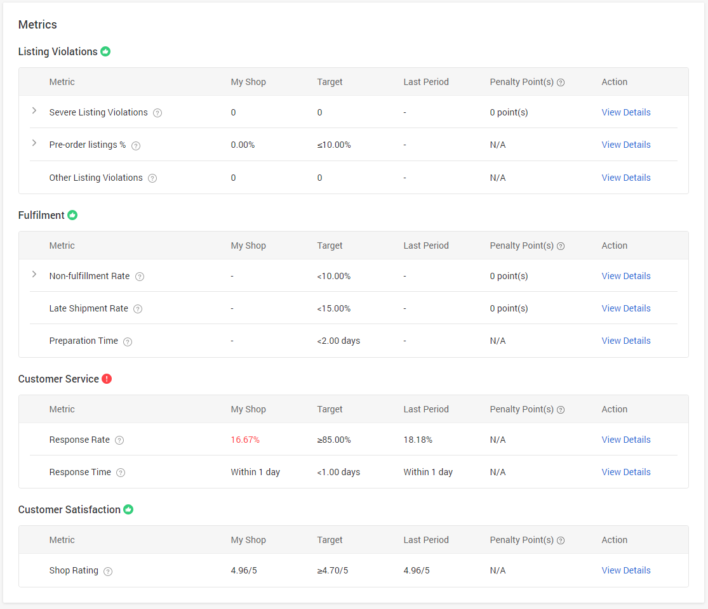
Task: Open View Details for Response Rate
Action: (626, 440)
